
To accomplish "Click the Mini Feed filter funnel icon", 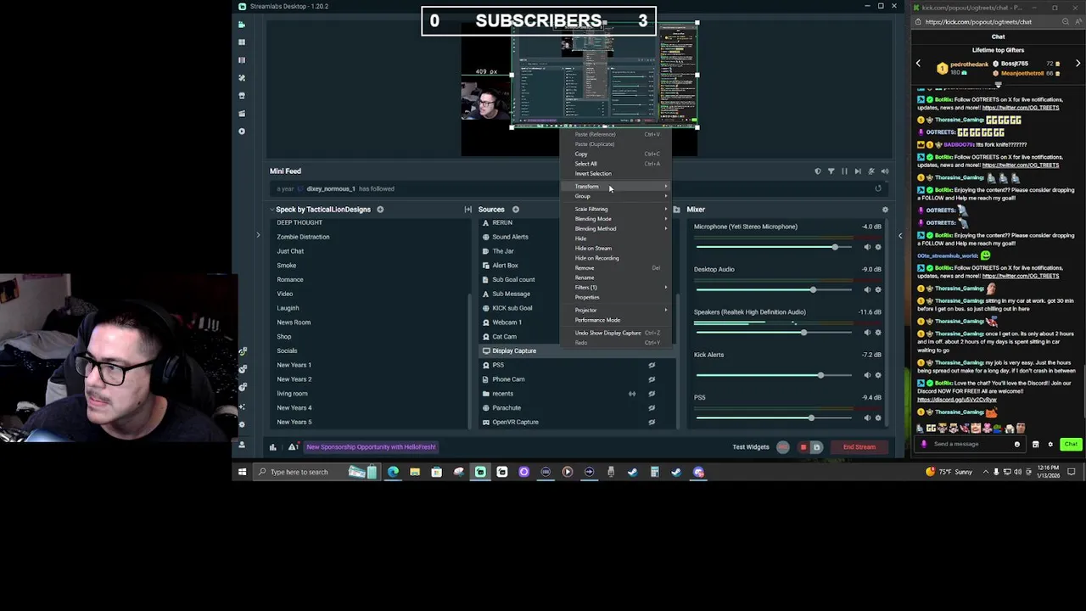I will (x=831, y=171).
